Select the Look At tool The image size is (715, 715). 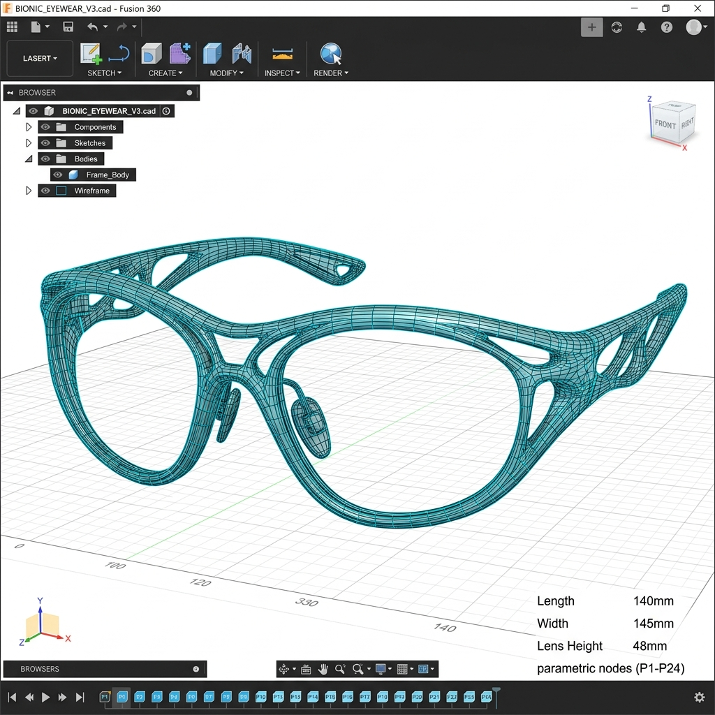(x=306, y=669)
